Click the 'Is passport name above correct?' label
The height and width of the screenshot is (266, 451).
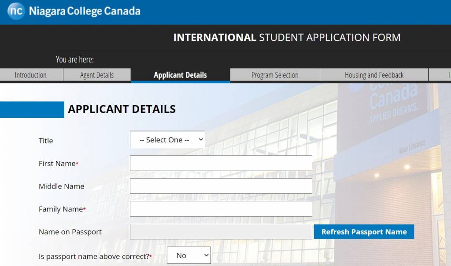pyautogui.click(x=94, y=256)
